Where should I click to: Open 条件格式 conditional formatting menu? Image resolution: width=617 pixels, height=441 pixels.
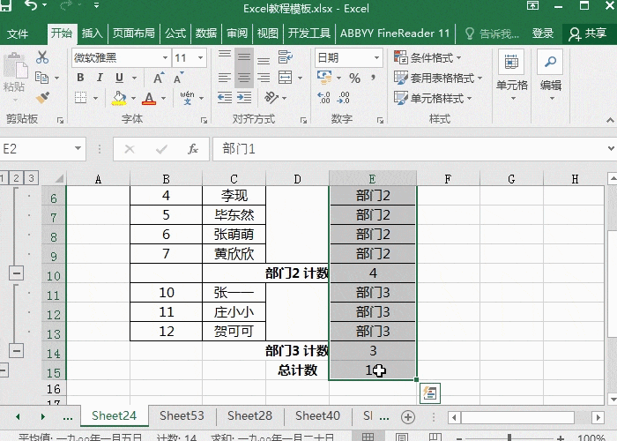point(427,58)
